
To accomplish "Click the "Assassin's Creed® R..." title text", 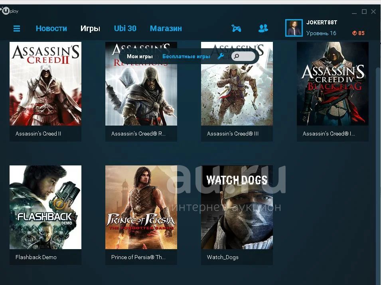I will 138,134.
